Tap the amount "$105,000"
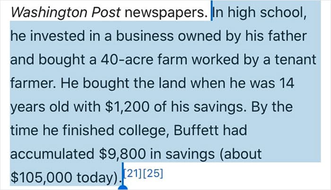Viewport: 331px width, 190px height. pos(41,177)
